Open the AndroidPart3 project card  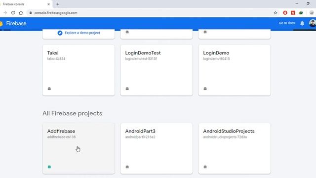157,148
